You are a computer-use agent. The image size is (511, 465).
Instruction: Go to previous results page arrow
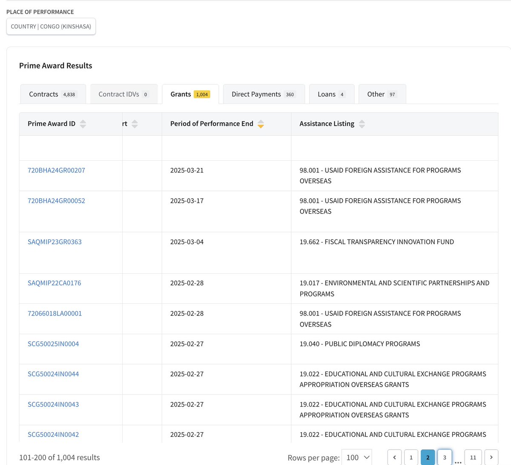(394, 457)
